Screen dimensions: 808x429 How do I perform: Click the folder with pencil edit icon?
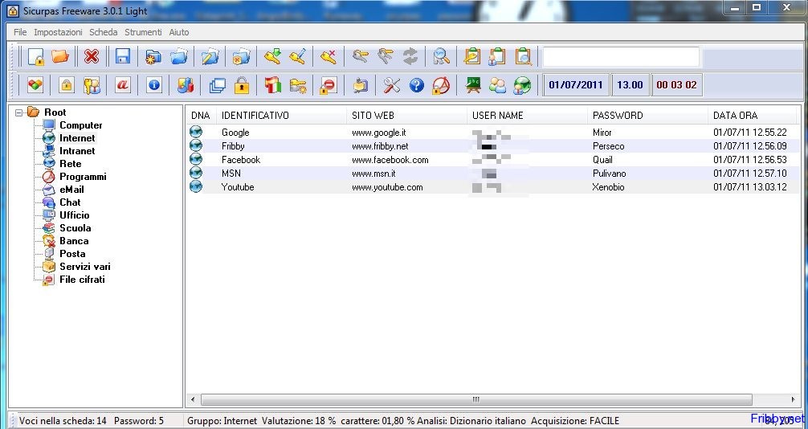tap(210, 57)
